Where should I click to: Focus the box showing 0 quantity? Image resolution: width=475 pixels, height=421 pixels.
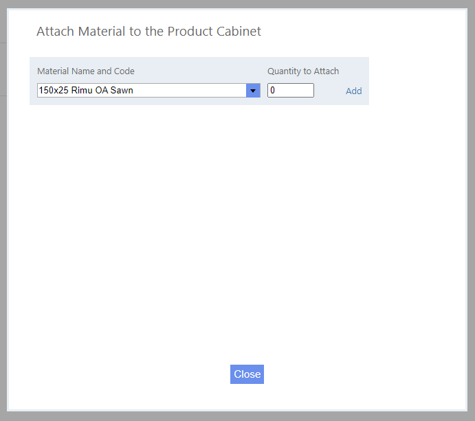(x=290, y=91)
